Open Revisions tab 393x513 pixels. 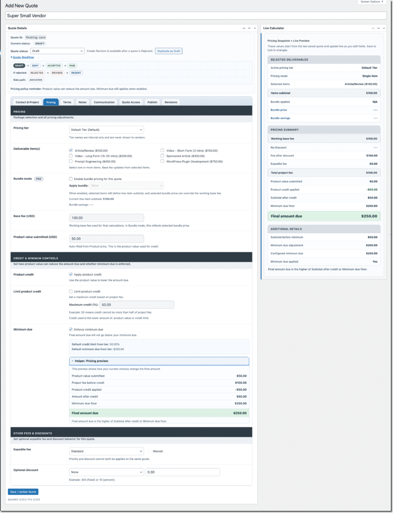point(171,102)
